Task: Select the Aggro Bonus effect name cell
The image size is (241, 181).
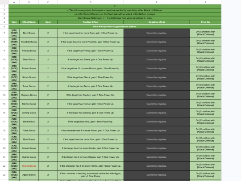Action: point(29,175)
